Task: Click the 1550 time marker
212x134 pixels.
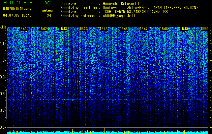Action: click(x=204, y=29)
